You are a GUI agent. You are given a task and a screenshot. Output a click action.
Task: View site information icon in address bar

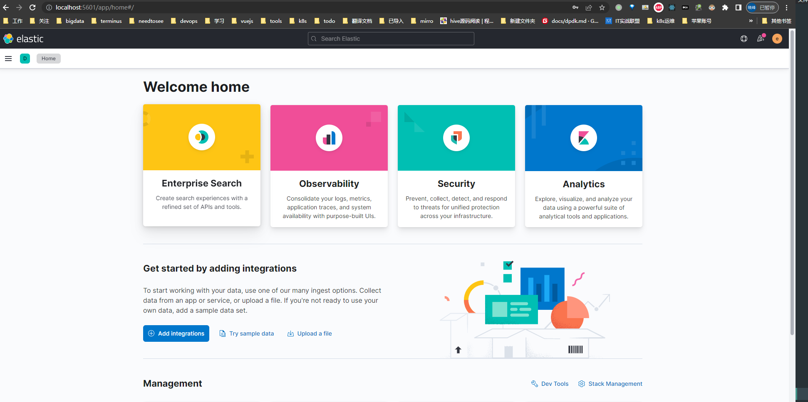(49, 7)
